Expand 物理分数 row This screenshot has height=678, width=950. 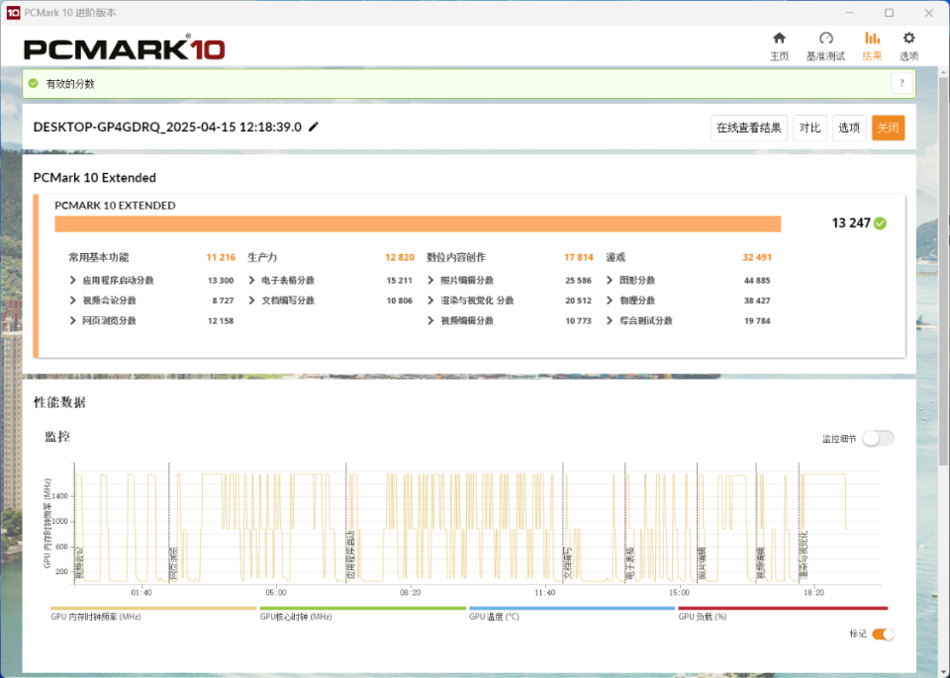pyautogui.click(x=610, y=300)
